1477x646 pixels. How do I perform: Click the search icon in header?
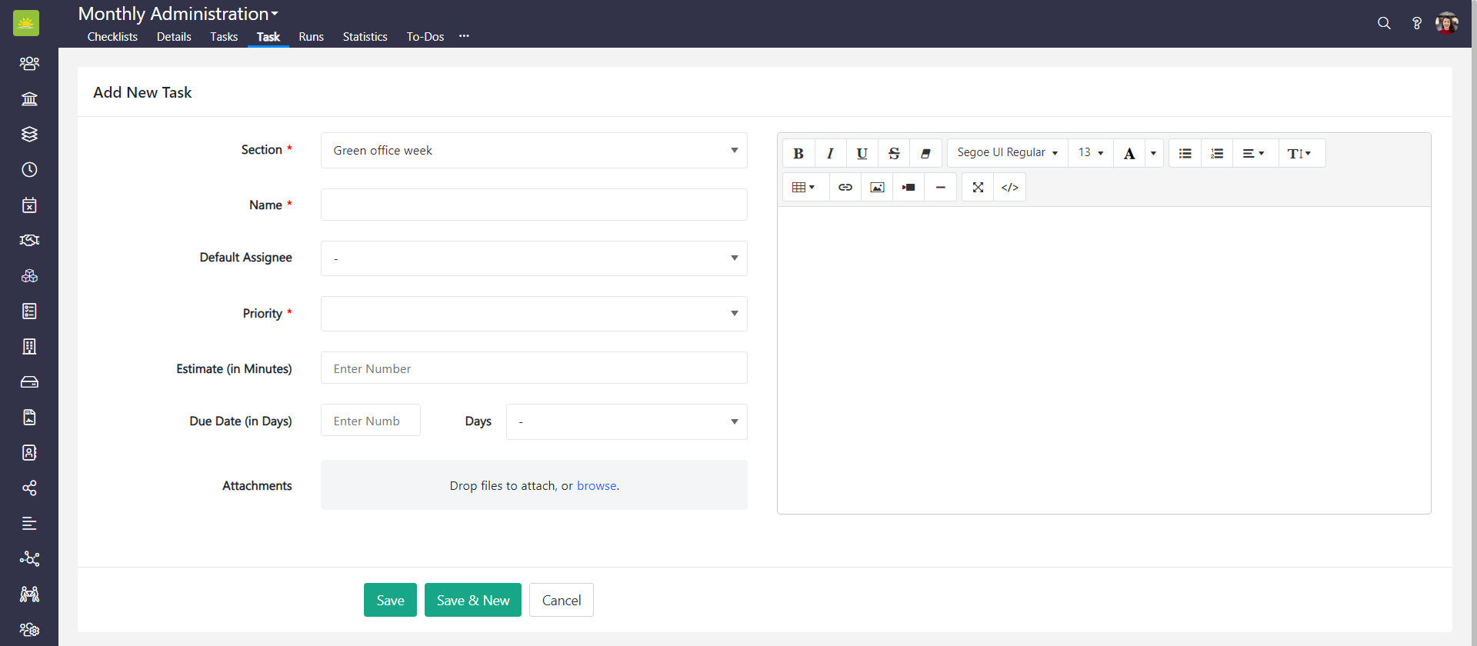click(x=1384, y=23)
